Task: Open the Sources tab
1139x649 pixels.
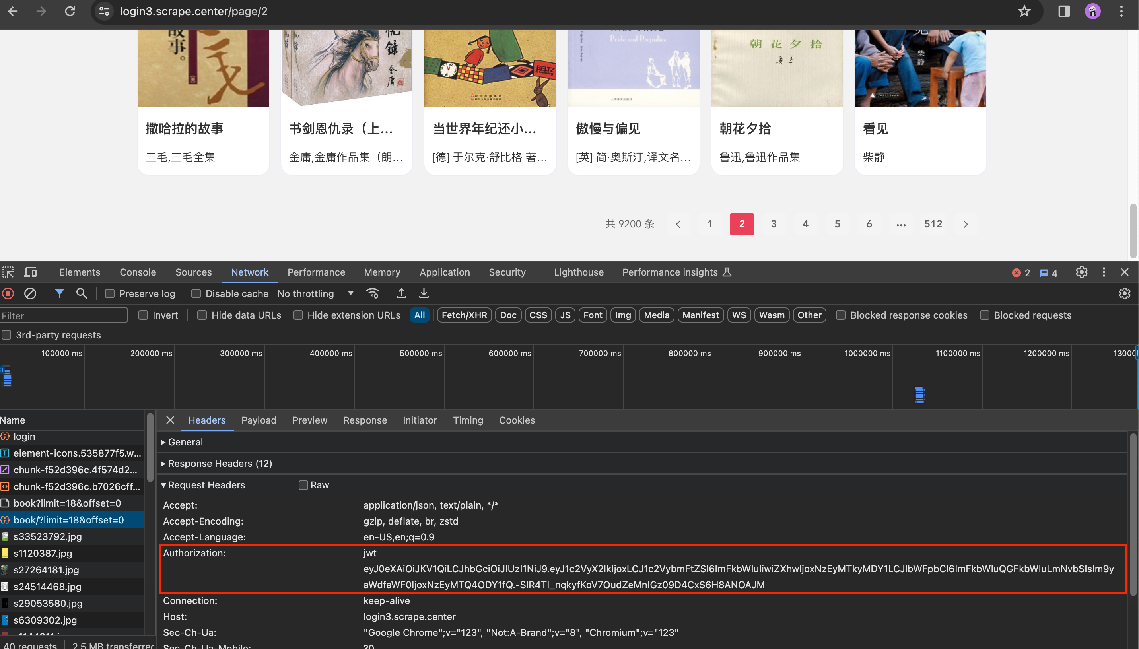Action: 193,272
